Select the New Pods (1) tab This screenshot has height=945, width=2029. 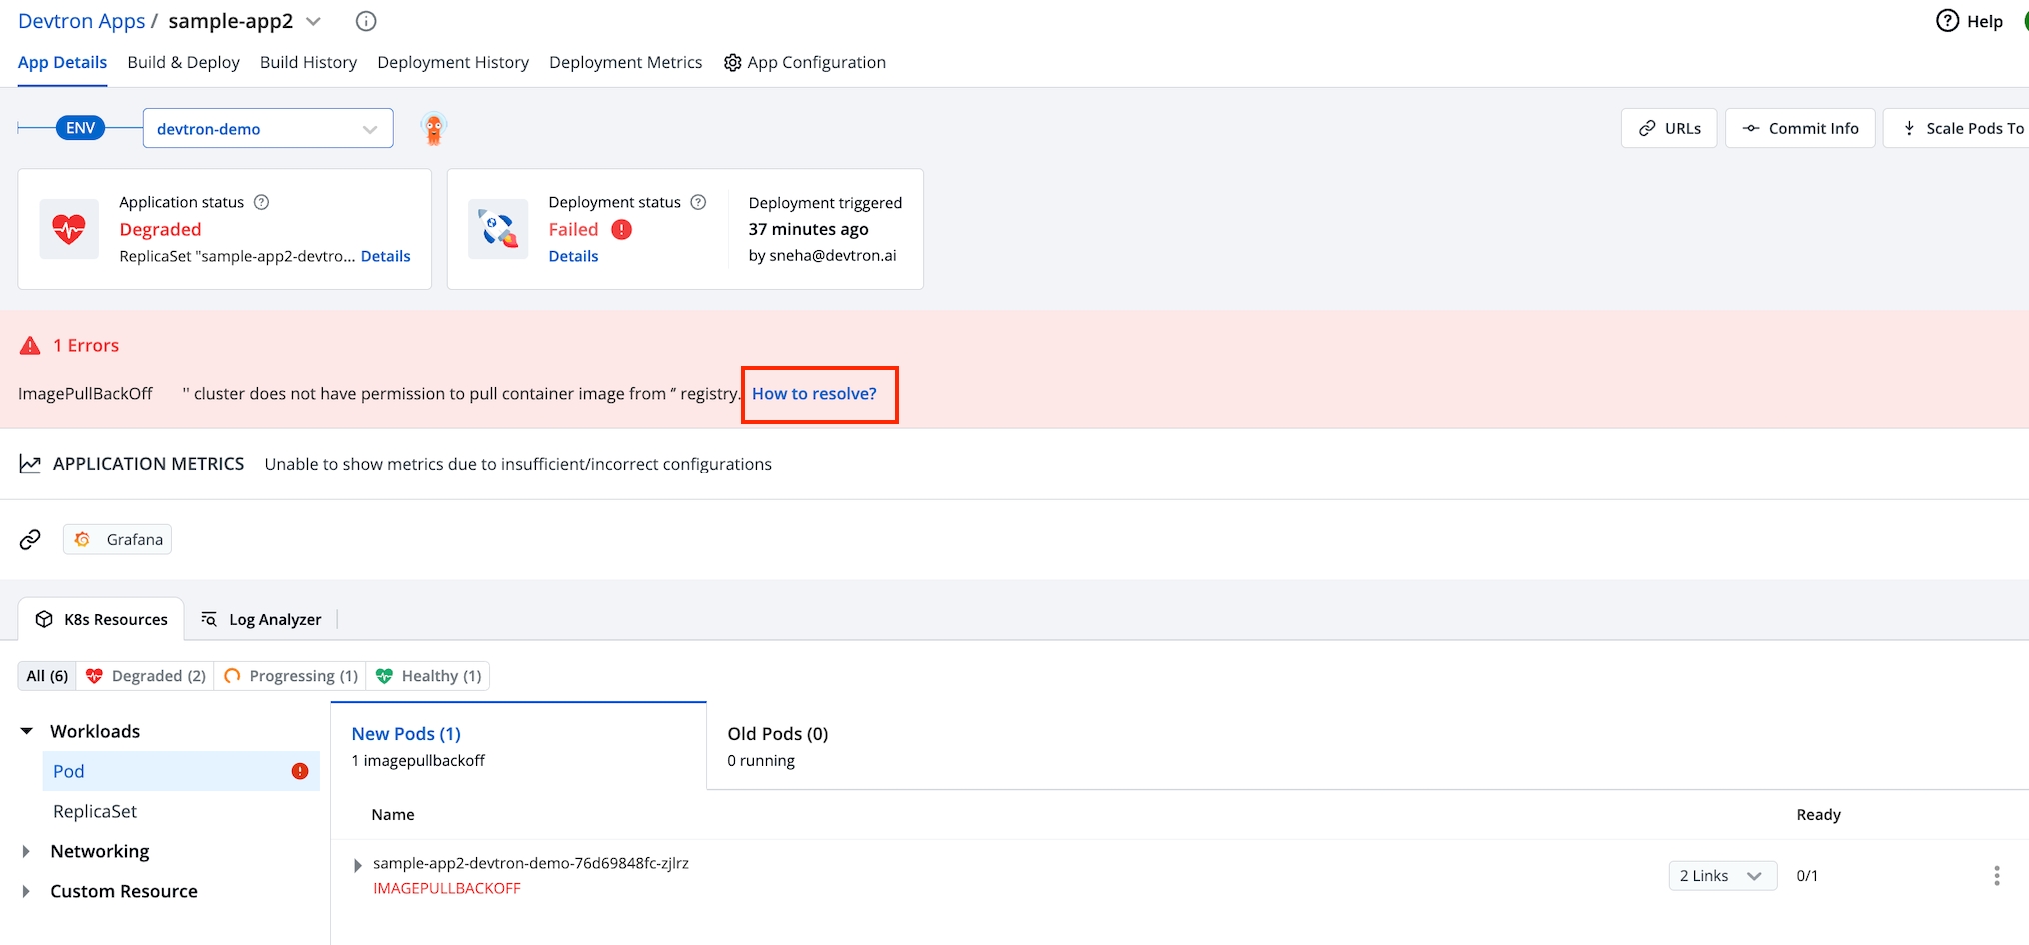[x=518, y=746]
